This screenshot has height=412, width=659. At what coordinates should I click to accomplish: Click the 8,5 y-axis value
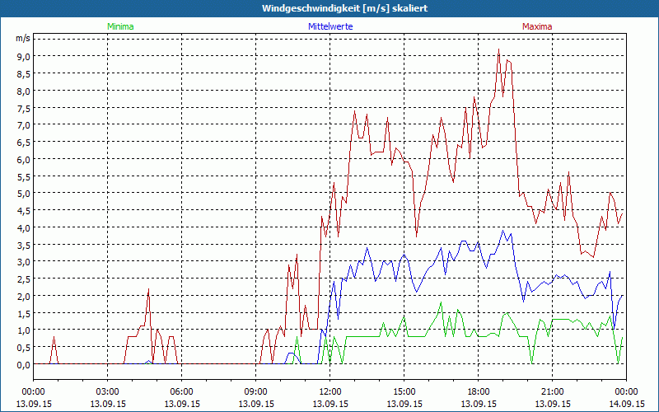click(24, 74)
